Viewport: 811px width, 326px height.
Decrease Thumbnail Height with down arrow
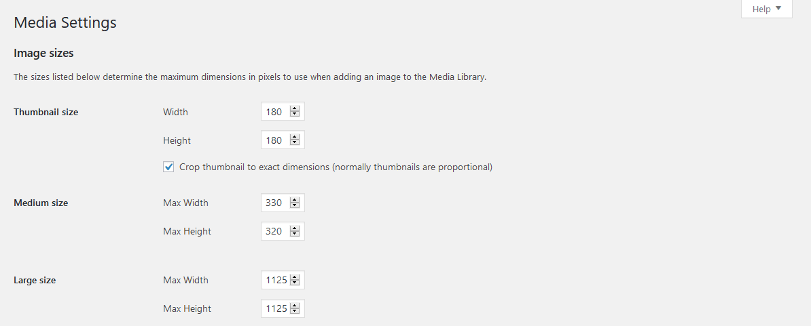tap(295, 143)
